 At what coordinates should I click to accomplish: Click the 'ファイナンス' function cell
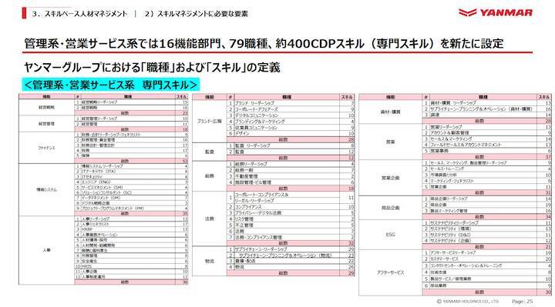[46, 148]
